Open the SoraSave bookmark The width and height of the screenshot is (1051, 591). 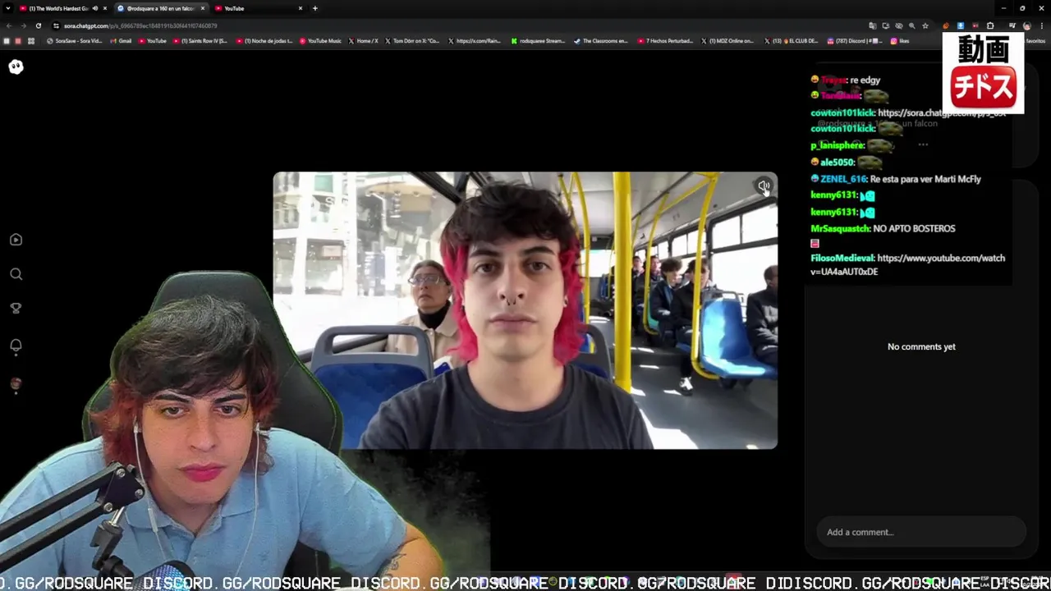click(75, 41)
